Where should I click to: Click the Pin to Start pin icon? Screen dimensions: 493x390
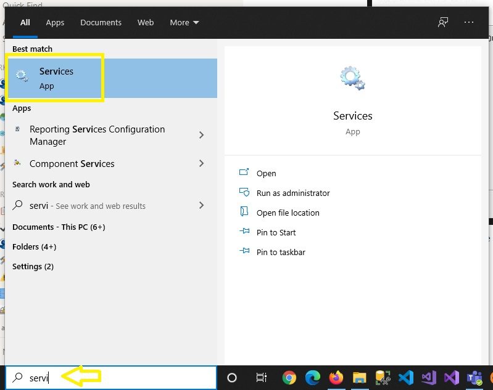(x=244, y=231)
